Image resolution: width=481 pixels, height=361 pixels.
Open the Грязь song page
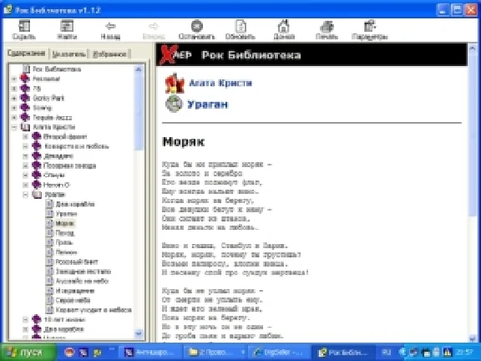tap(63, 242)
